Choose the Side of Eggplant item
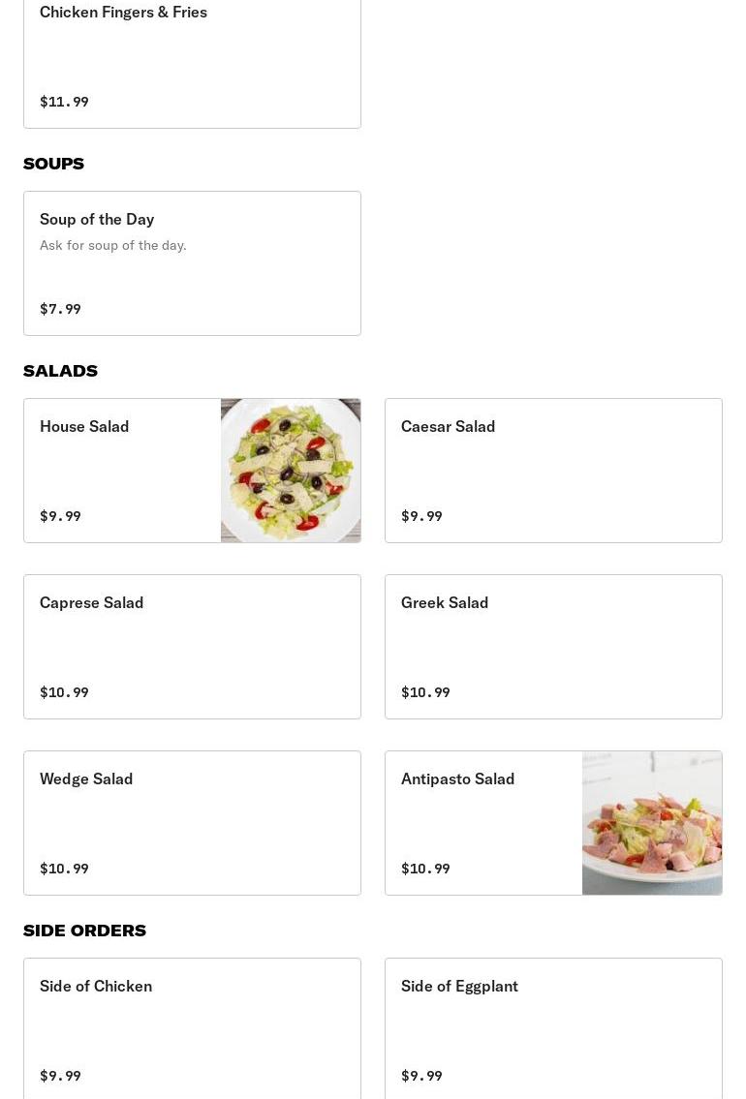 tap(459, 986)
